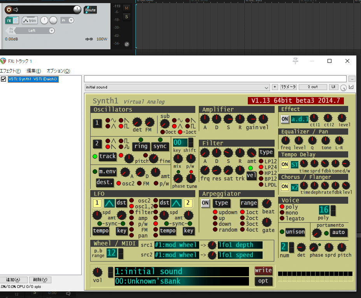
Task: Click arpeggiator range button
Action: (249, 203)
